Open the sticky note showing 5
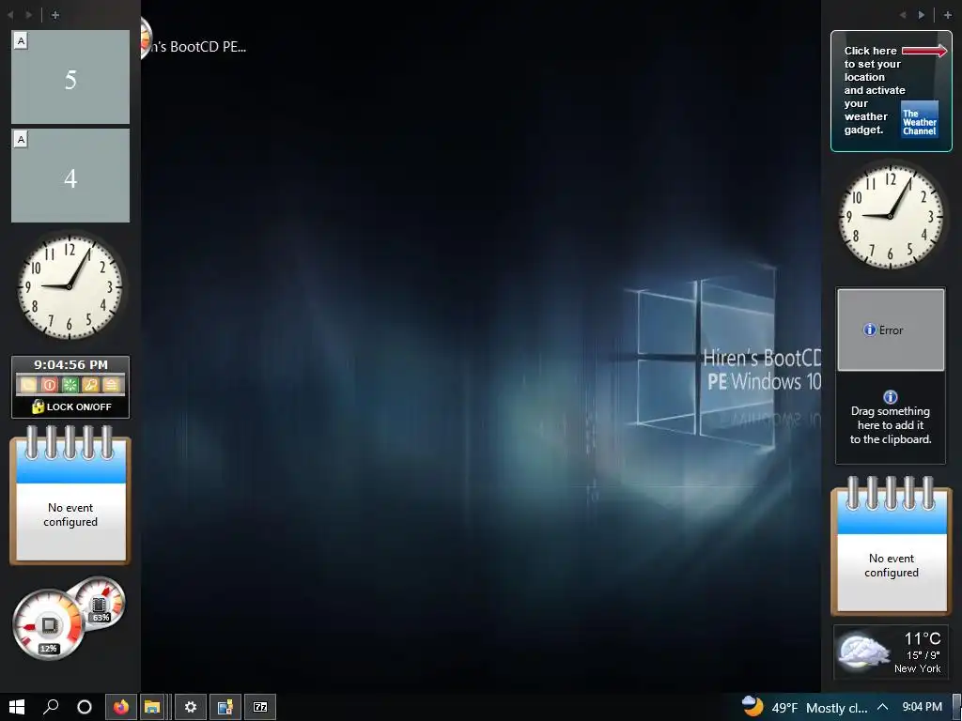This screenshot has height=721, width=962. click(70, 77)
